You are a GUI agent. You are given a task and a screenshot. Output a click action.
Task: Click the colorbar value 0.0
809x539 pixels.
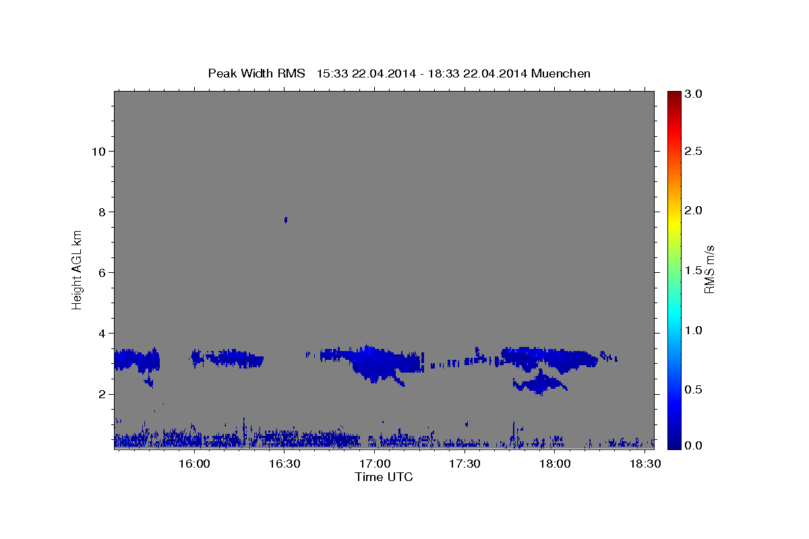[x=694, y=445]
